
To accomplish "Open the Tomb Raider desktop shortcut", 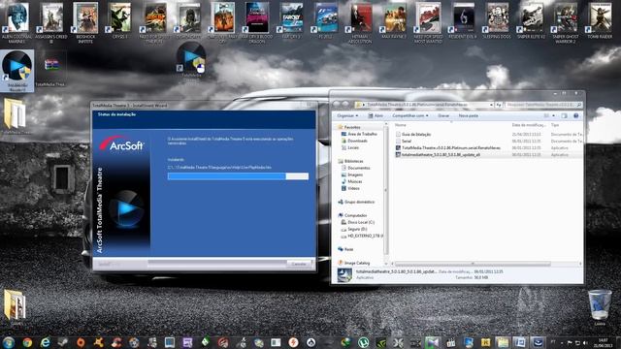I will pos(600,20).
